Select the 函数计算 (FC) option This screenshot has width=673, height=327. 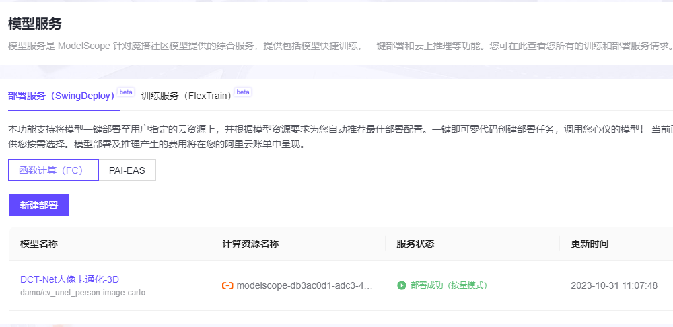point(53,170)
